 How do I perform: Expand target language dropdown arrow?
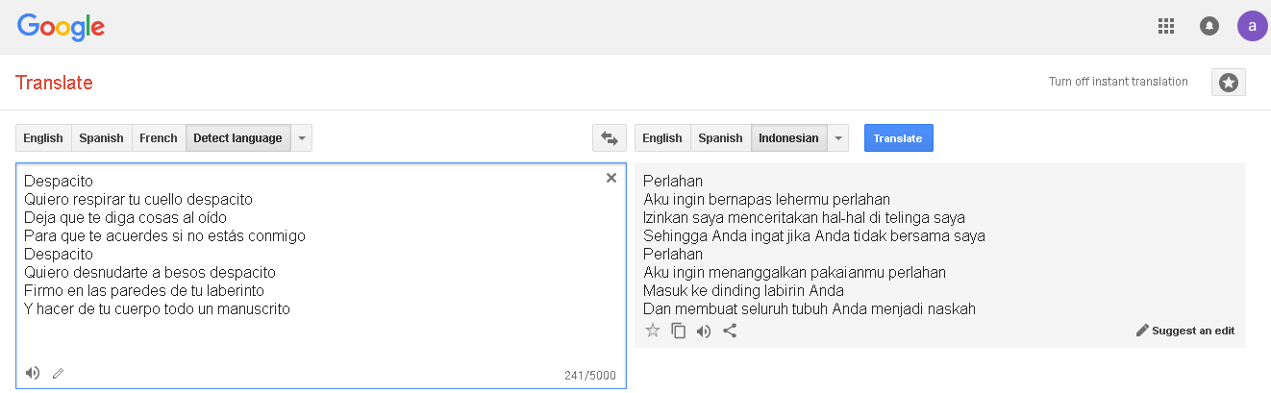tap(838, 138)
